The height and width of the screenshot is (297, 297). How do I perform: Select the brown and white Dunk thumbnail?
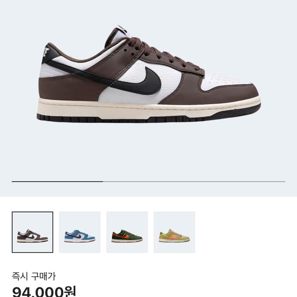pos(33,232)
